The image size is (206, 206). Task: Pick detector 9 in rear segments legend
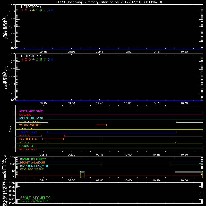click(52, 59)
